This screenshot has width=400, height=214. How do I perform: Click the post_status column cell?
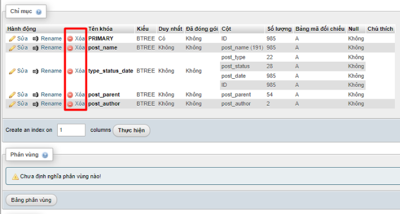tap(235, 66)
